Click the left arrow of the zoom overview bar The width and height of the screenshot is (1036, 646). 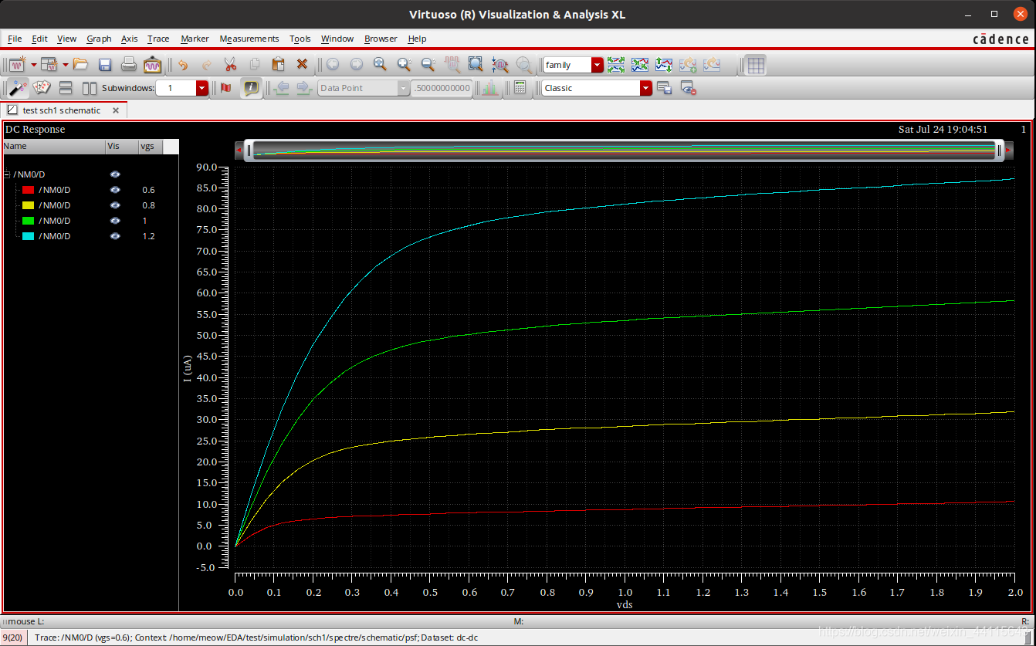(x=239, y=150)
